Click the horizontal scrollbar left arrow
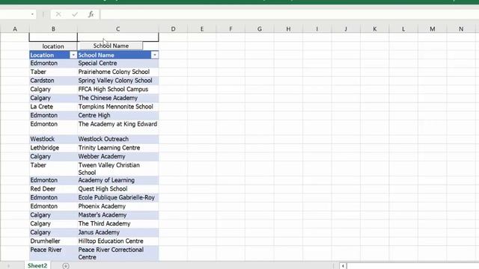This screenshot has height=269, width=479. tap(343, 266)
